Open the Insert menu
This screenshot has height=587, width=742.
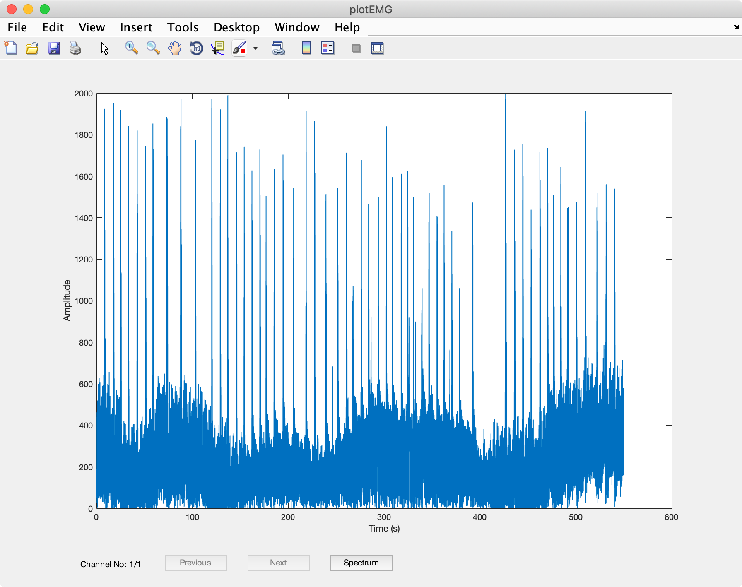click(x=136, y=27)
